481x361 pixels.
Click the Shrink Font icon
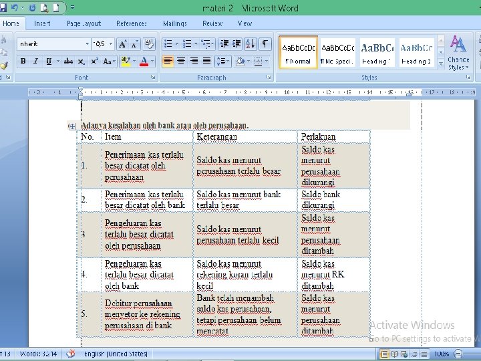[135, 44]
